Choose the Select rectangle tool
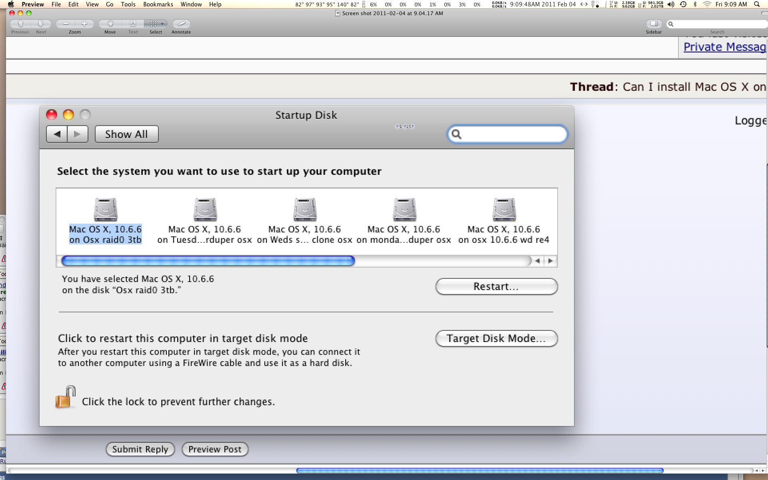The width and height of the screenshot is (768, 480). pyautogui.click(x=153, y=24)
